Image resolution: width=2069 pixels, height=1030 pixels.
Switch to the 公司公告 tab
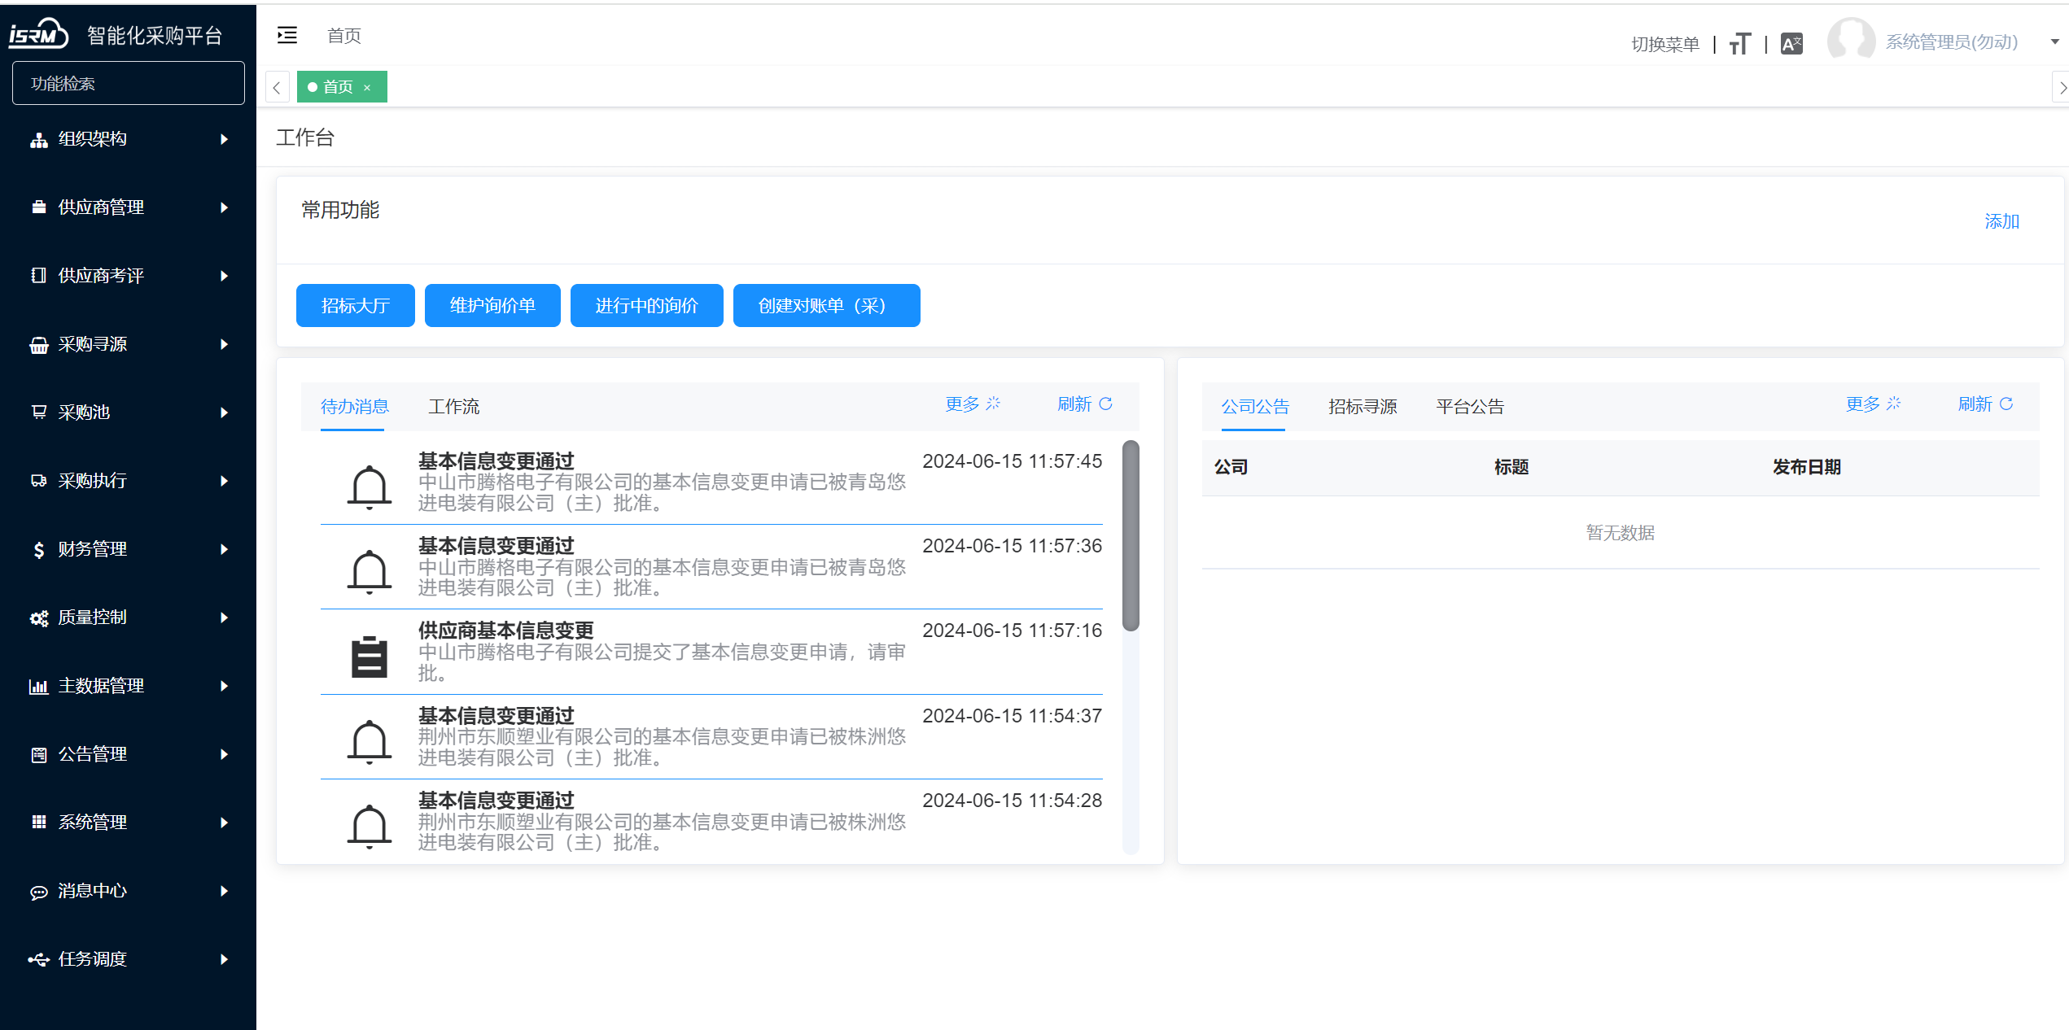point(1255,406)
